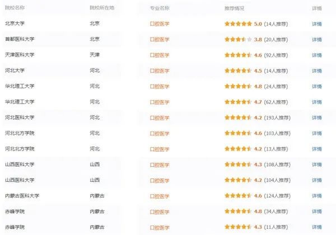Click the 院校名称 column header
The image size is (336, 235).
15,8
